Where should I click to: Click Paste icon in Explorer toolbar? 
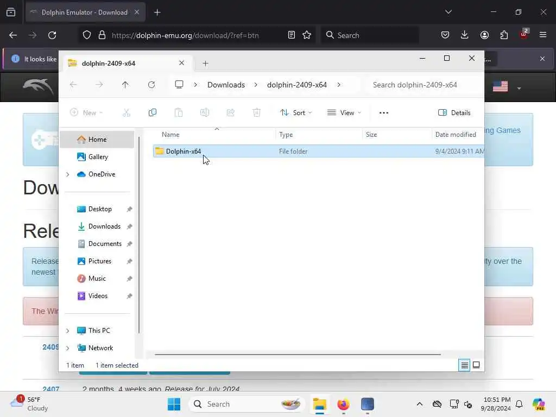[178, 113]
